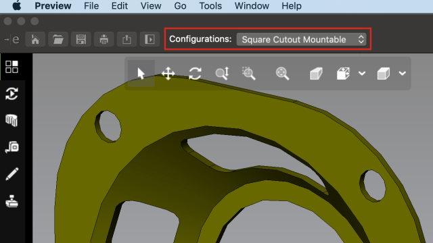Choose the Zoom in/out magnifier tool
The image size is (433, 243).
click(x=222, y=74)
